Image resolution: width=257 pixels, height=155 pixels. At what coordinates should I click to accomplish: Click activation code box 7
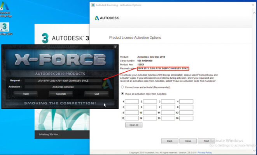click(x=168, y=107)
